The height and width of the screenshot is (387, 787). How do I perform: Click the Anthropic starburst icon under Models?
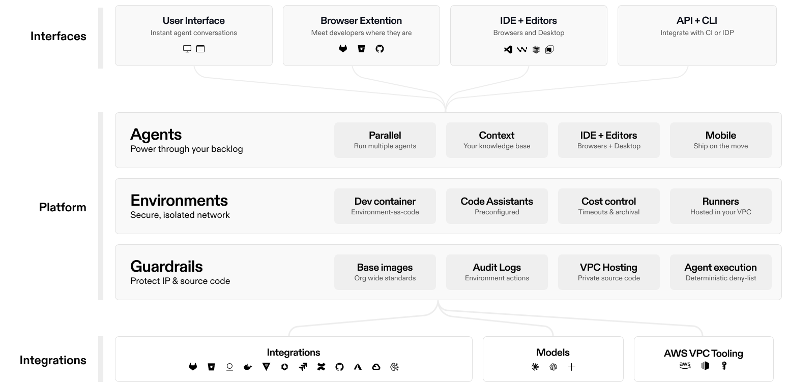(x=535, y=367)
